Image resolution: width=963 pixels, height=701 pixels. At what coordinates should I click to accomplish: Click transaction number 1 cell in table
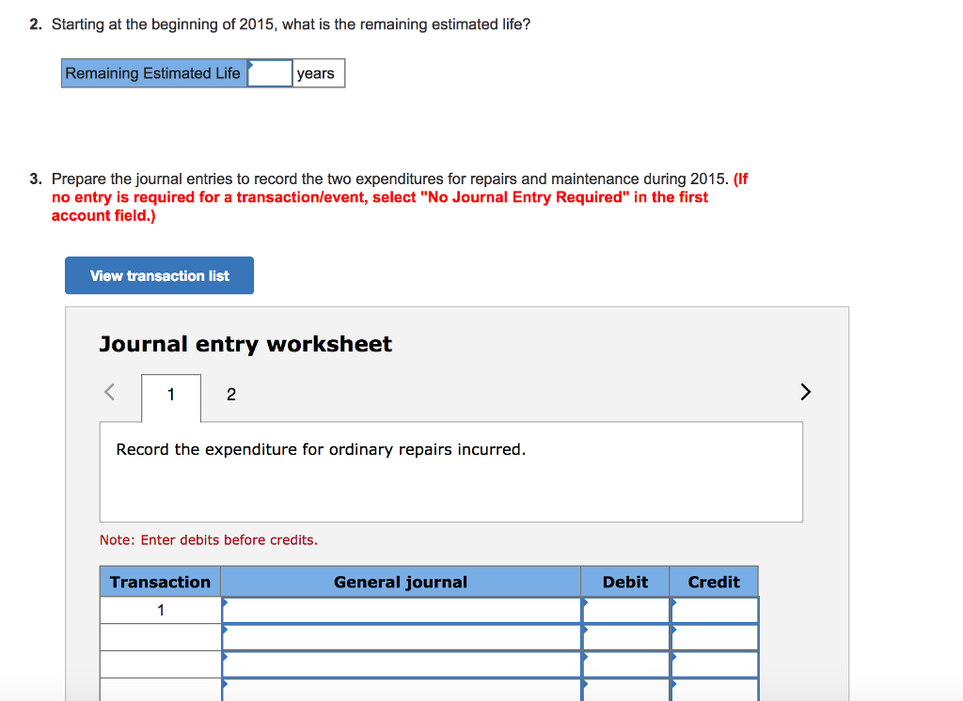click(160, 610)
